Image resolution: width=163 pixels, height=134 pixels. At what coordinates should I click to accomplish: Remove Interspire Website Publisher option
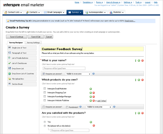click(94, 101)
